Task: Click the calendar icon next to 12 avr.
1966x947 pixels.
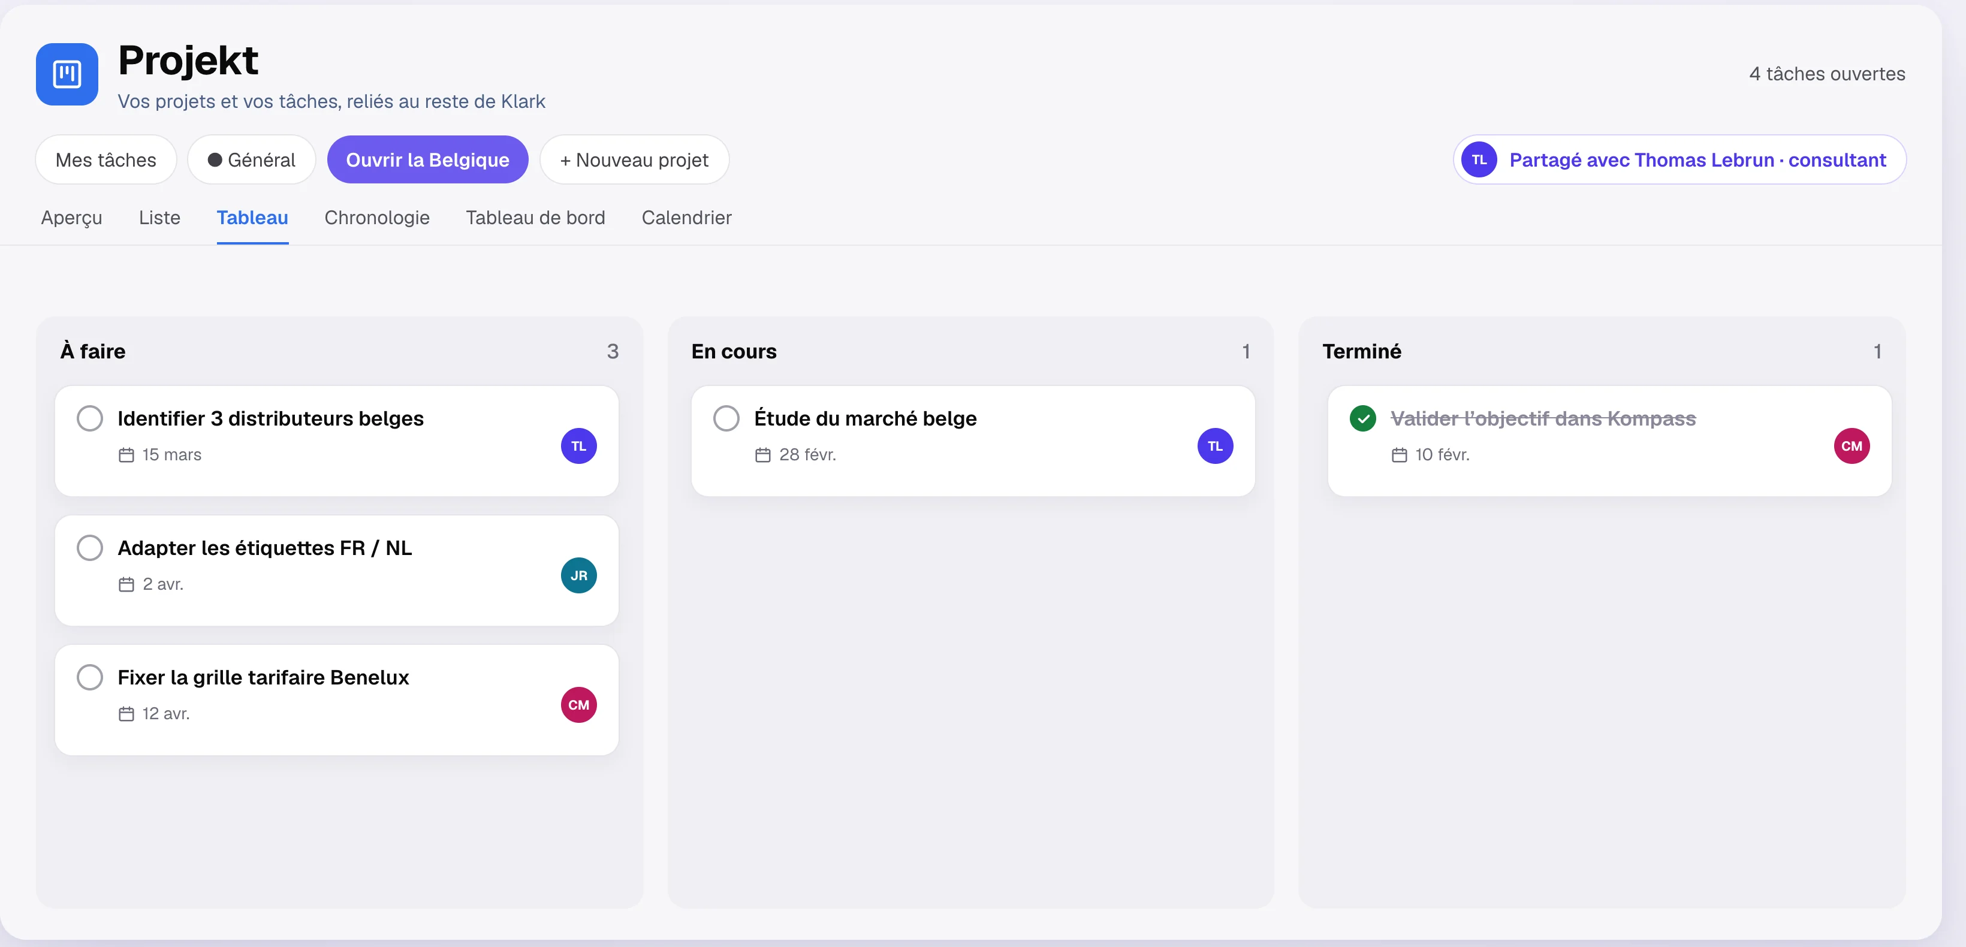Action: [x=126, y=714]
